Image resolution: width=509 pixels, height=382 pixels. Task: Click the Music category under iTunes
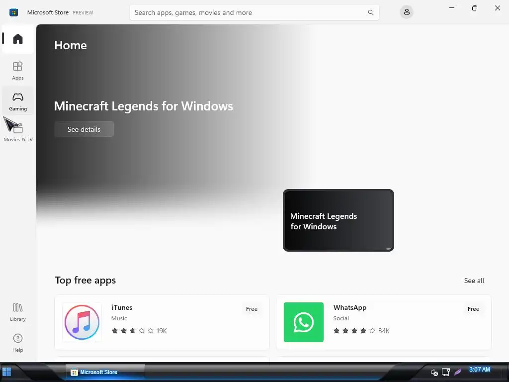(x=119, y=318)
